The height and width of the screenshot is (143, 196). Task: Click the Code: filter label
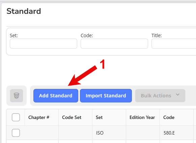(87, 35)
